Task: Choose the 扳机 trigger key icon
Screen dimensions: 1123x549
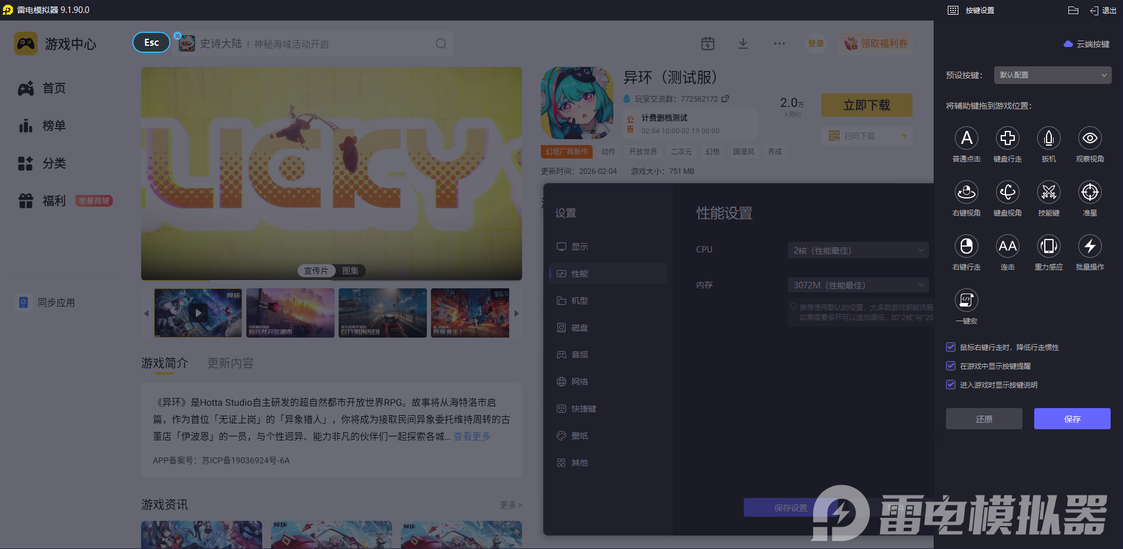Action: point(1049,138)
